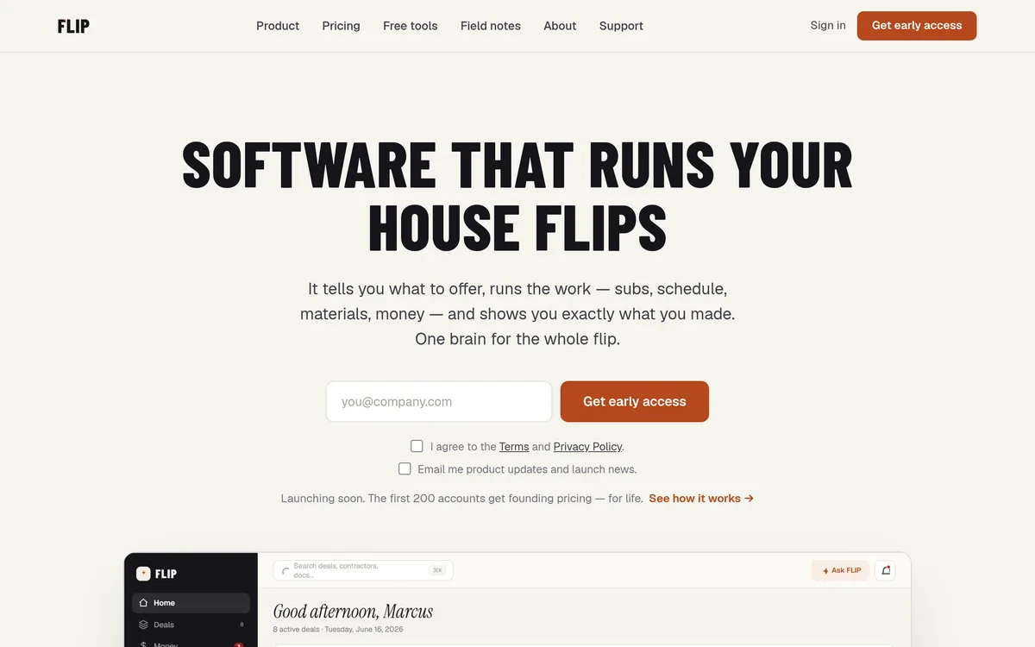Select Home in preview sidebar
Screen dimensions: 1035x647
tap(191, 603)
